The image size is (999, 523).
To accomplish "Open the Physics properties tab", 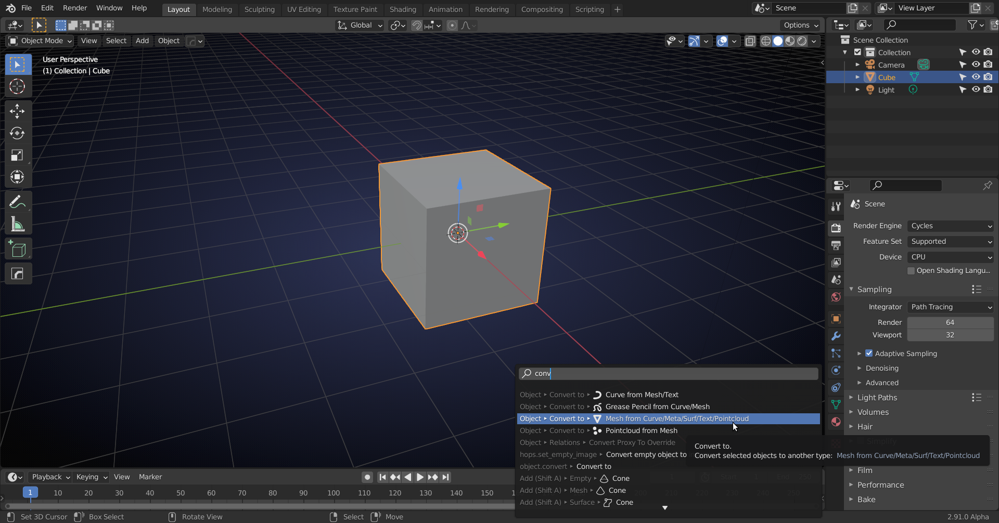I will [x=836, y=370].
